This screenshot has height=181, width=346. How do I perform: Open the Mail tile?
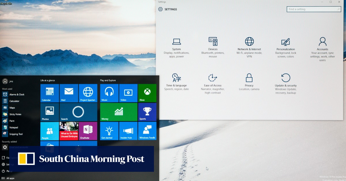(69, 93)
